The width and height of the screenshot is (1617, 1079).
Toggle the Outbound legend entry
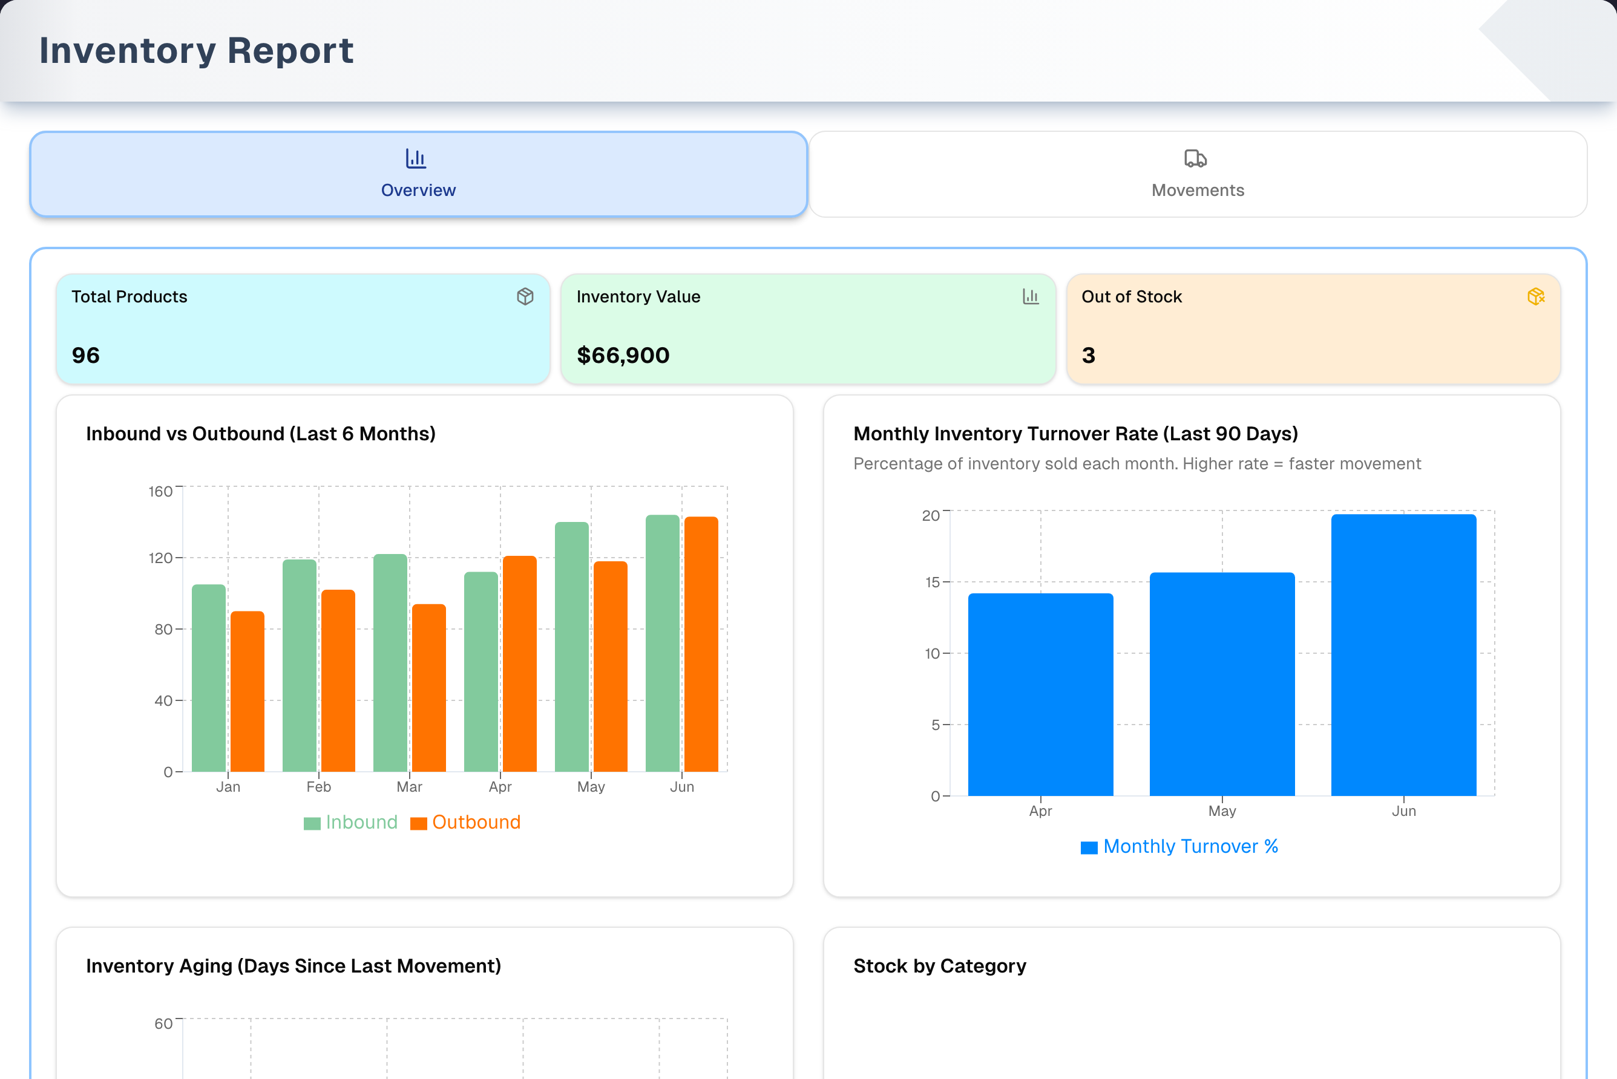pos(465,823)
